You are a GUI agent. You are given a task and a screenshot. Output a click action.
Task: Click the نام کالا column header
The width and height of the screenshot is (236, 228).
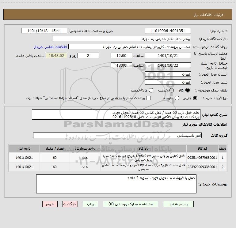143,148
